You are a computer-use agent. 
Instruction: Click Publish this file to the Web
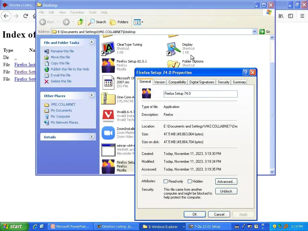(x=70, y=69)
